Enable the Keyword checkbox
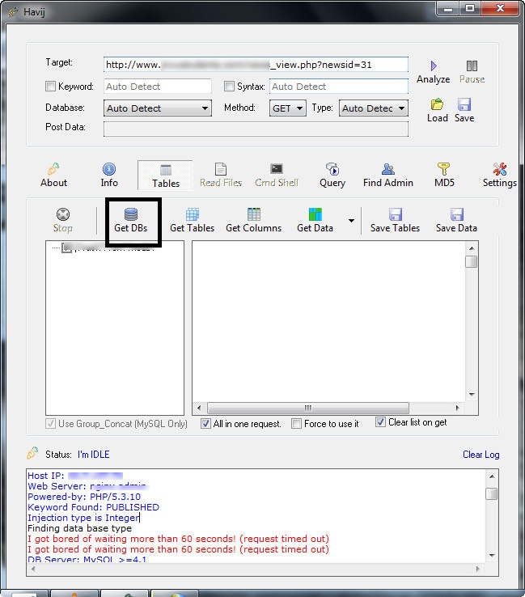The width and height of the screenshot is (525, 597). pos(50,87)
